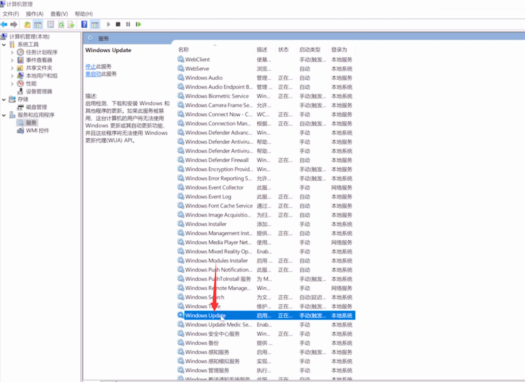Click the 性能 monitor icon
This screenshot has height=382, width=525.
(20, 84)
